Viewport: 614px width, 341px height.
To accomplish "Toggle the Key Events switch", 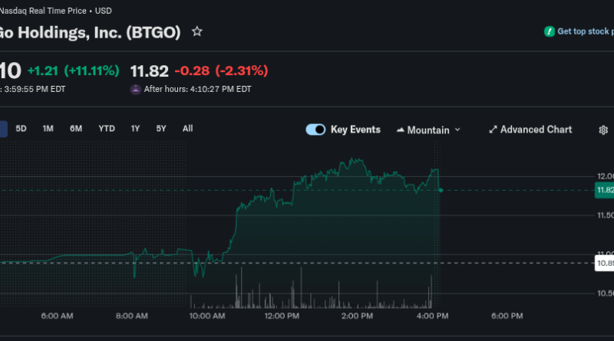I will point(315,130).
